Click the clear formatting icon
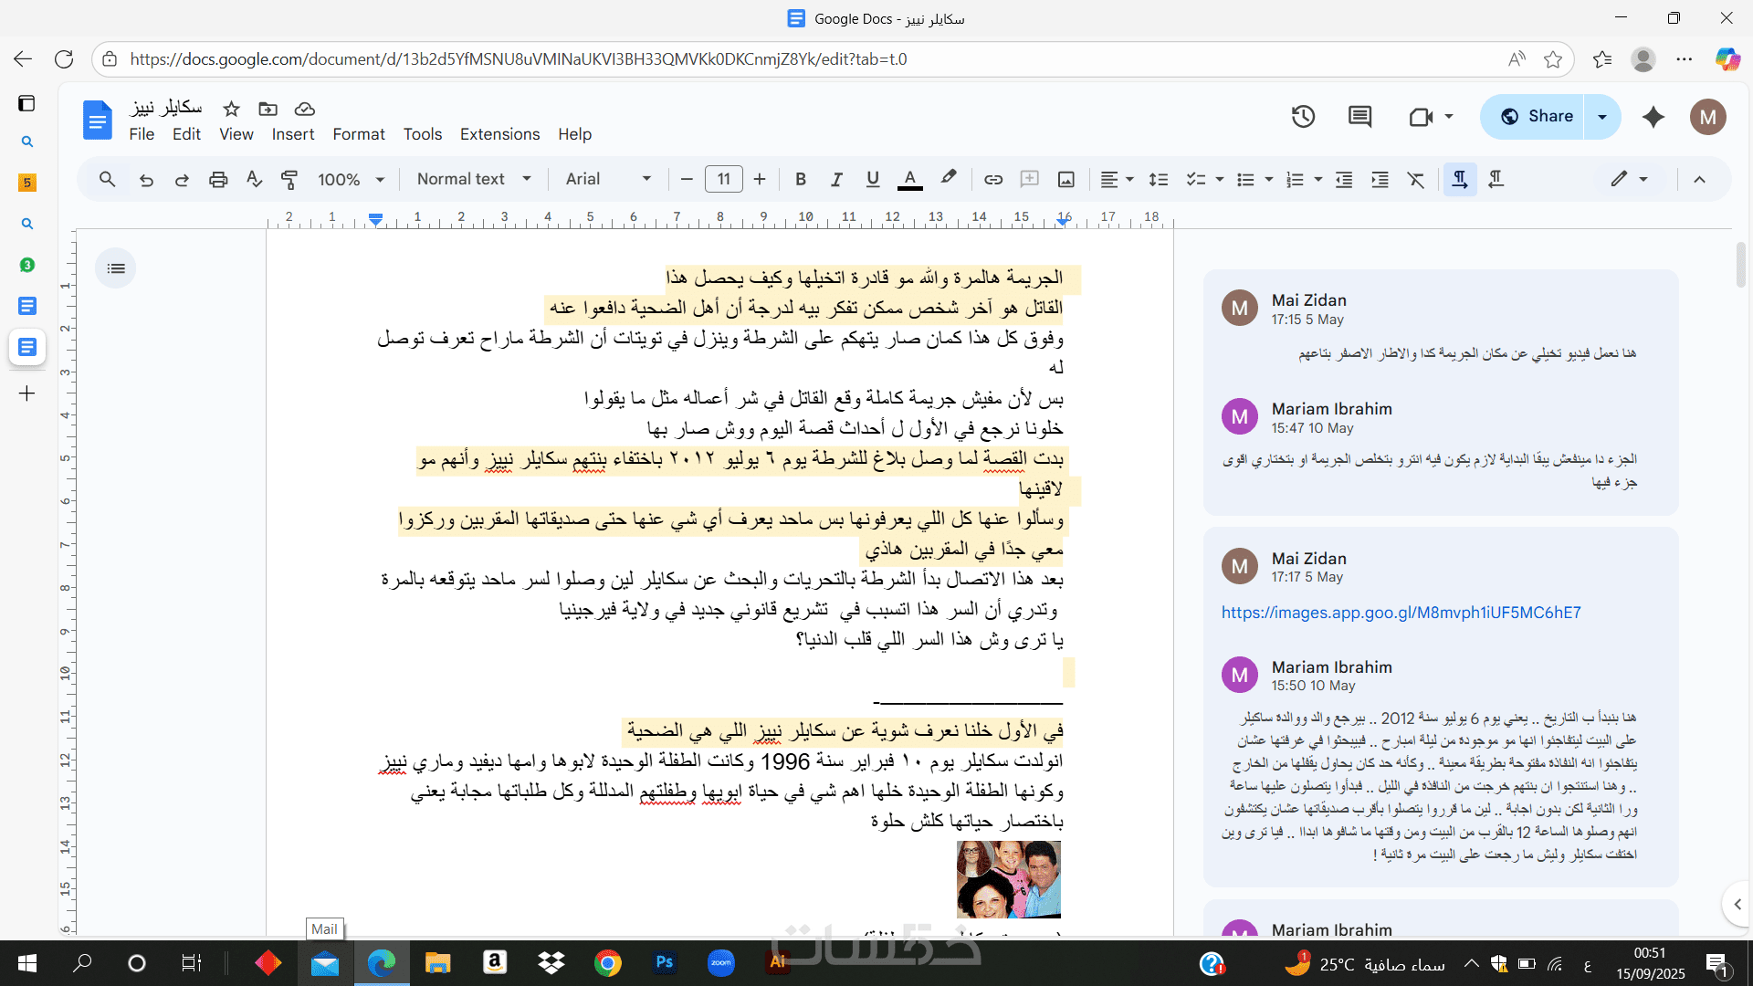The width and height of the screenshot is (1753, 986). click(1416, 180)
